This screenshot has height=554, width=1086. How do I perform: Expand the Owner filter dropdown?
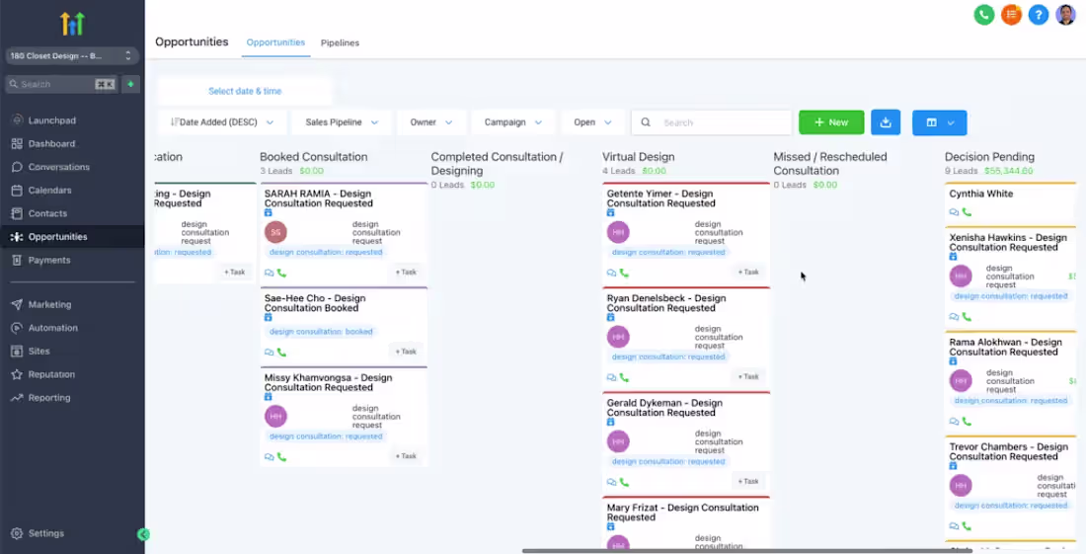(430, 122)
